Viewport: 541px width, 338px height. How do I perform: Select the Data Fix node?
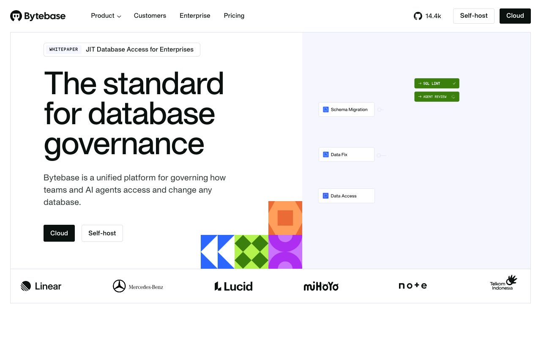347,155
